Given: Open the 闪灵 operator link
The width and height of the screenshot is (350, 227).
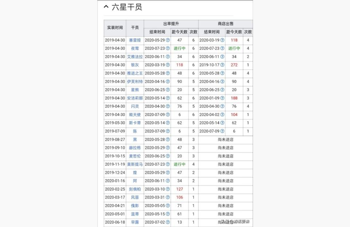Looking at the screenshot, I should [135, 106].
